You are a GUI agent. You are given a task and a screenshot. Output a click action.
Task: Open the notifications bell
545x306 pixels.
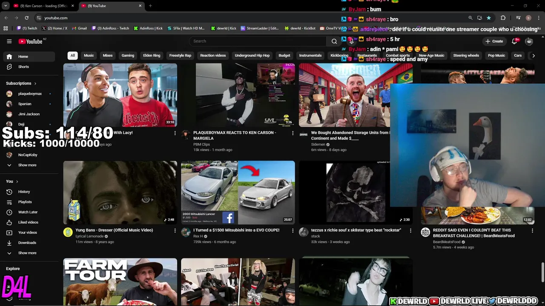click(514, 41)
